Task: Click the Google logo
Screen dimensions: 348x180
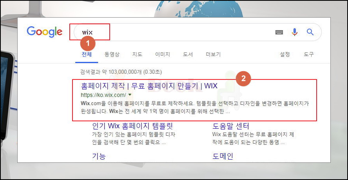Action: pos(44,32)
